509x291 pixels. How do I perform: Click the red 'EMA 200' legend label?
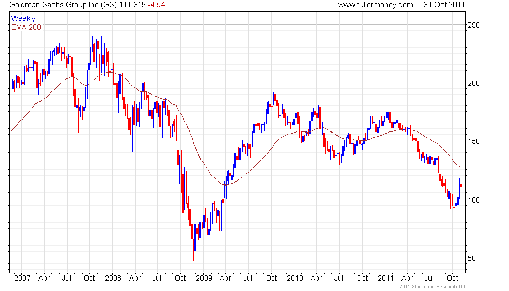[26, 27]
